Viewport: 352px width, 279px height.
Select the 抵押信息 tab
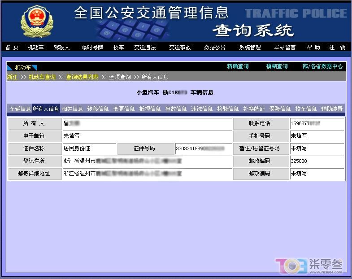click(x=150, y=109)
